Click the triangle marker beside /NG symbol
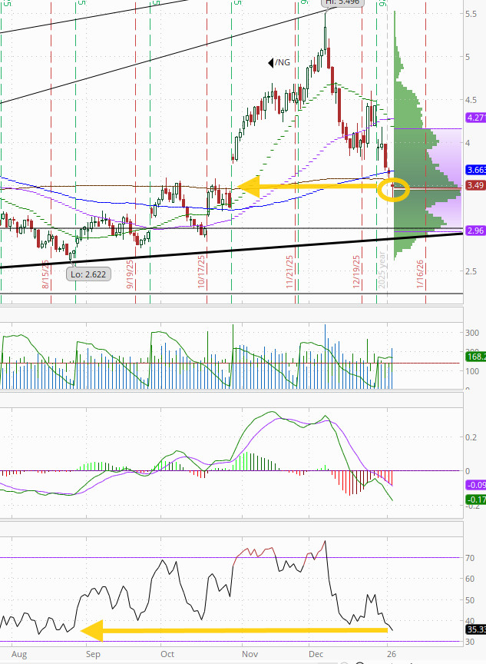This screenshot has width=486, height=664. click(271, 63)
